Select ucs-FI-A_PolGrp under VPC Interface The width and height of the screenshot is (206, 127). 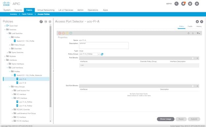pyautogui.click(x=25, y=102)
